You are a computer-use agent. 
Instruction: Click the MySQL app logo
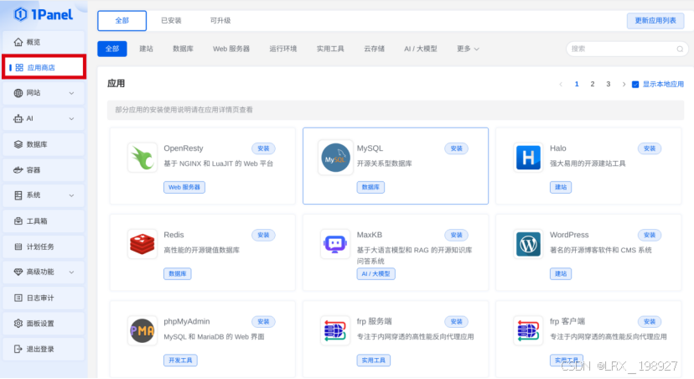(335, 158)
